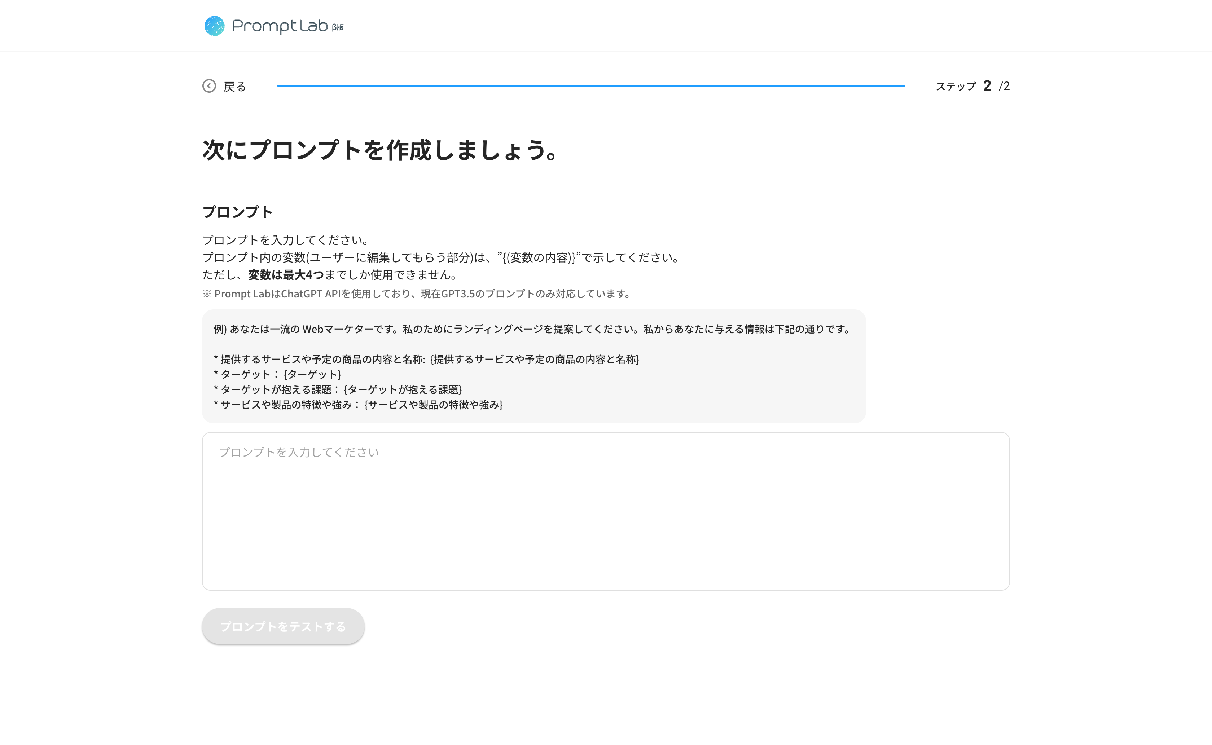
Task: Focus the プロンプトを入力してください text area
Action: 605,511
